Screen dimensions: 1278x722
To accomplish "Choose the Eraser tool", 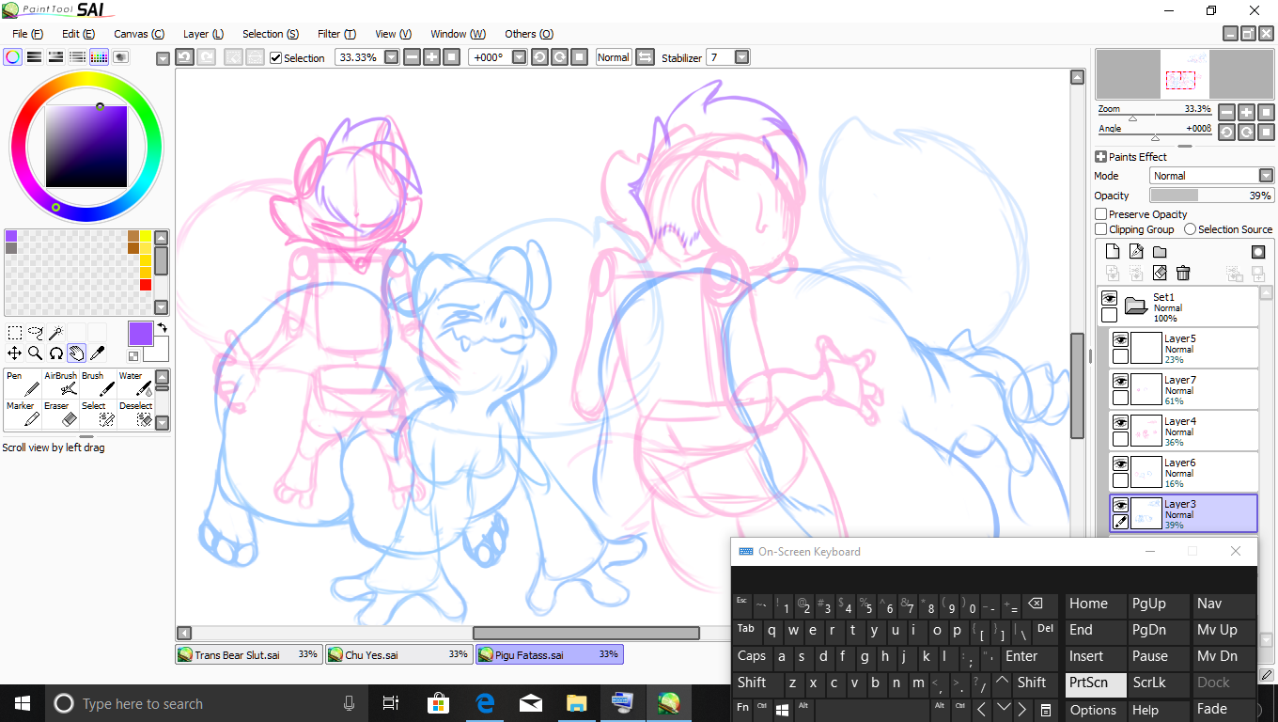I will pyautogui.click(x=60, y=414).
